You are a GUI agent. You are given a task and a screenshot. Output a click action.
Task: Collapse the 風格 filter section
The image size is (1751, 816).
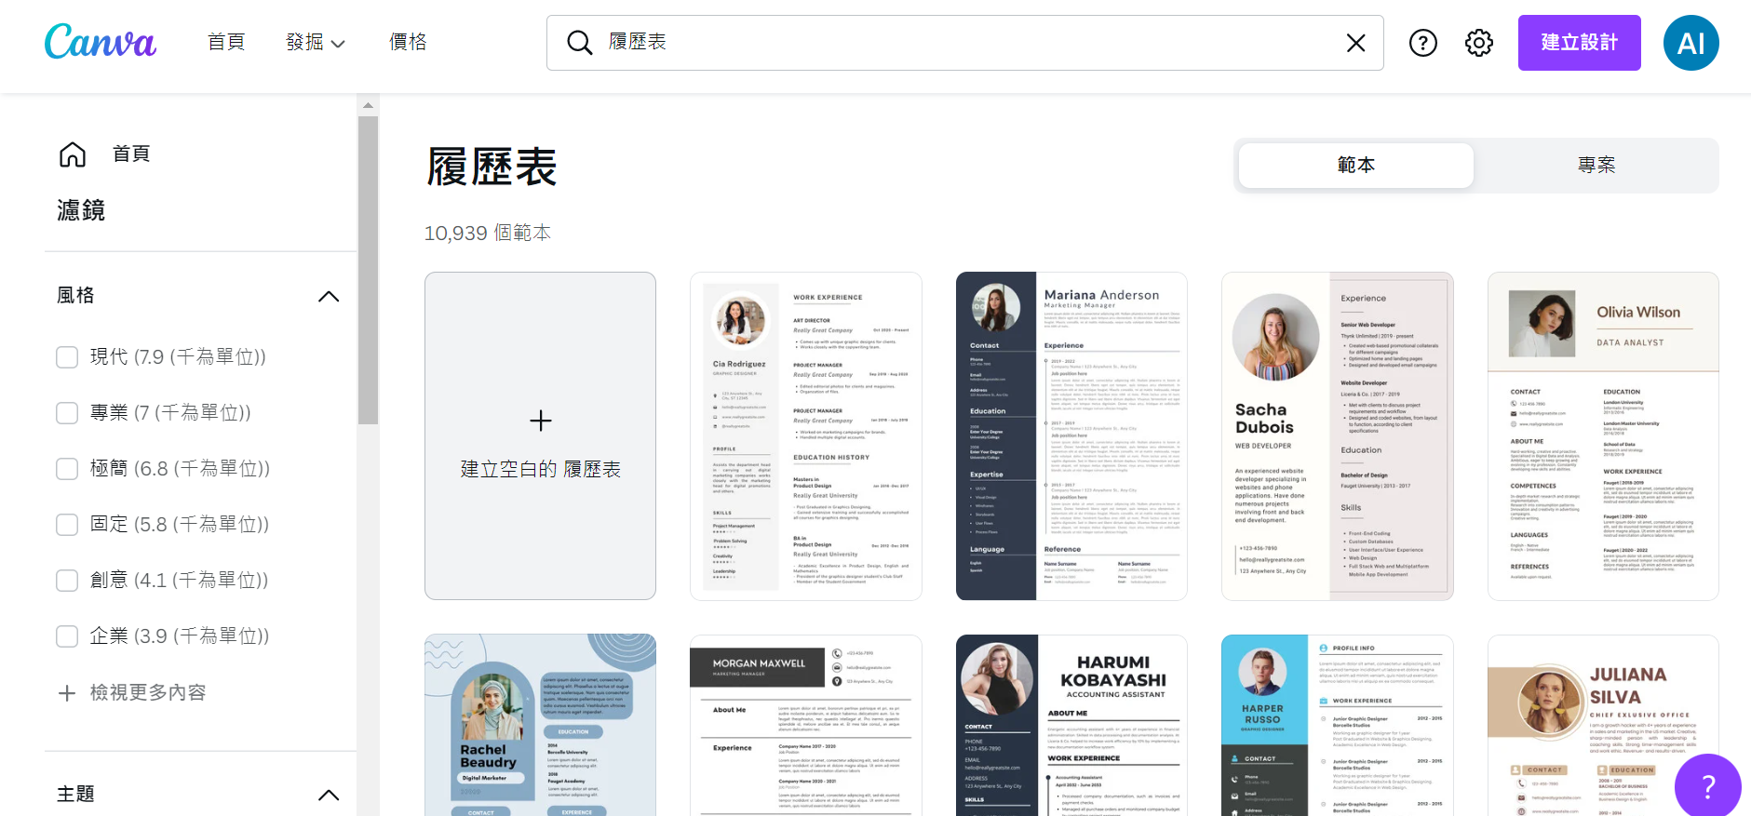pos(328,297)
